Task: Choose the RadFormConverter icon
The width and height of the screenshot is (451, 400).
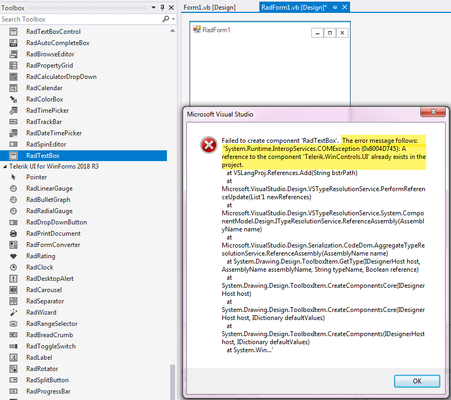Action: (x=13, y=245)
